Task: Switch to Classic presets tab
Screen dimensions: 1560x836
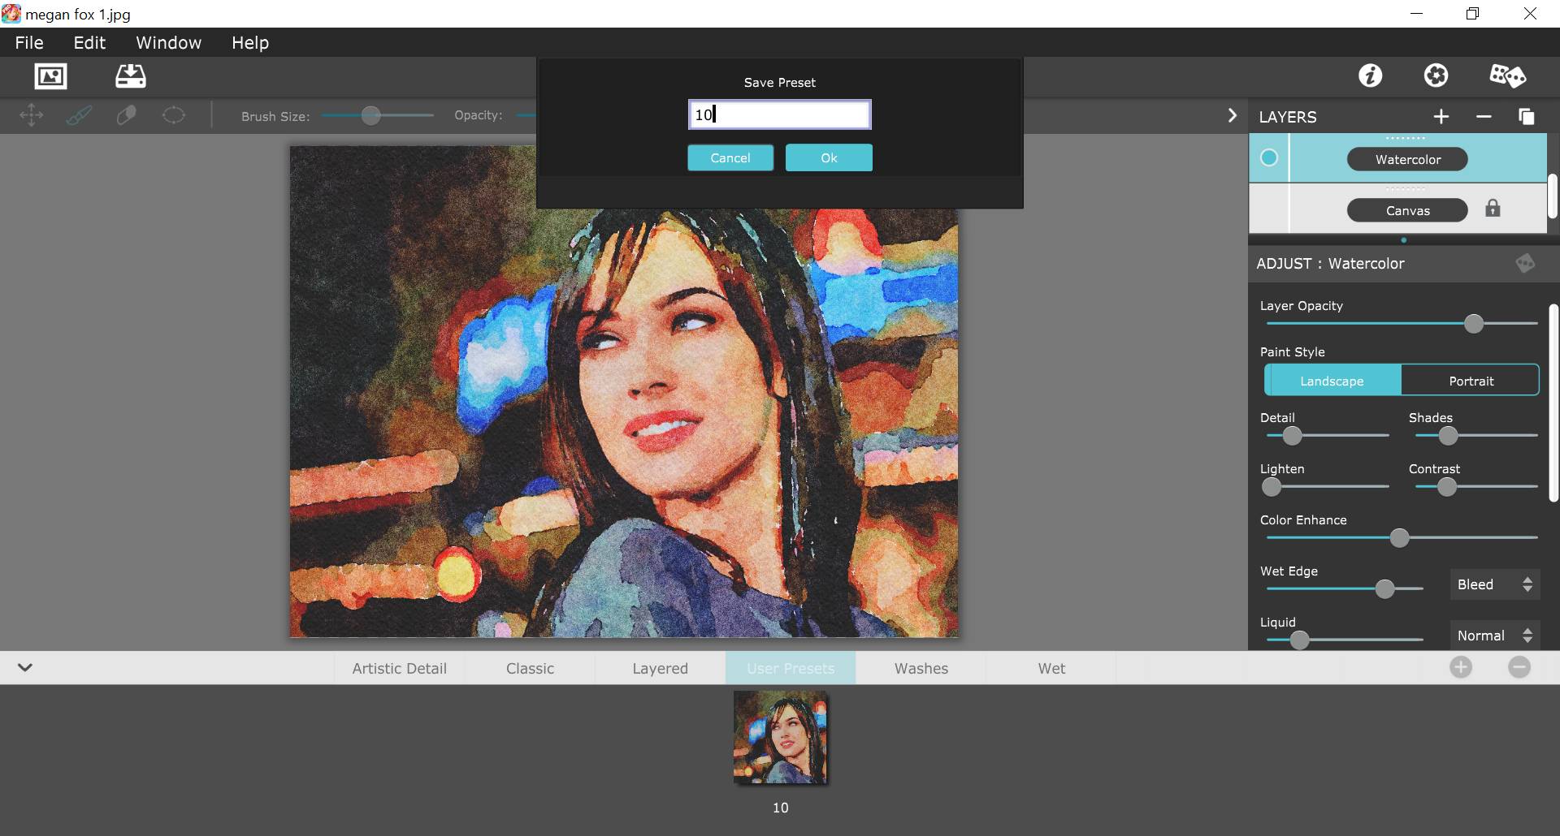Action: pyautogui.click(x=530, y=668)
